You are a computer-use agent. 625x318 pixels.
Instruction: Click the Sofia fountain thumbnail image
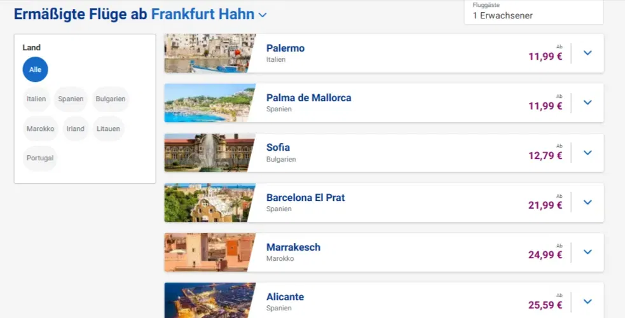(x=207, y=153)
